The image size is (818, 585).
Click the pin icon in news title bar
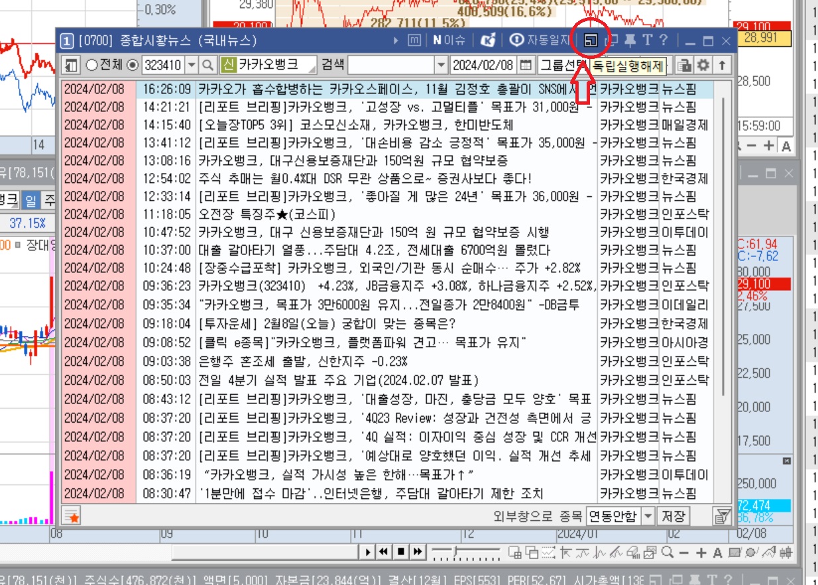coord(630,41)
